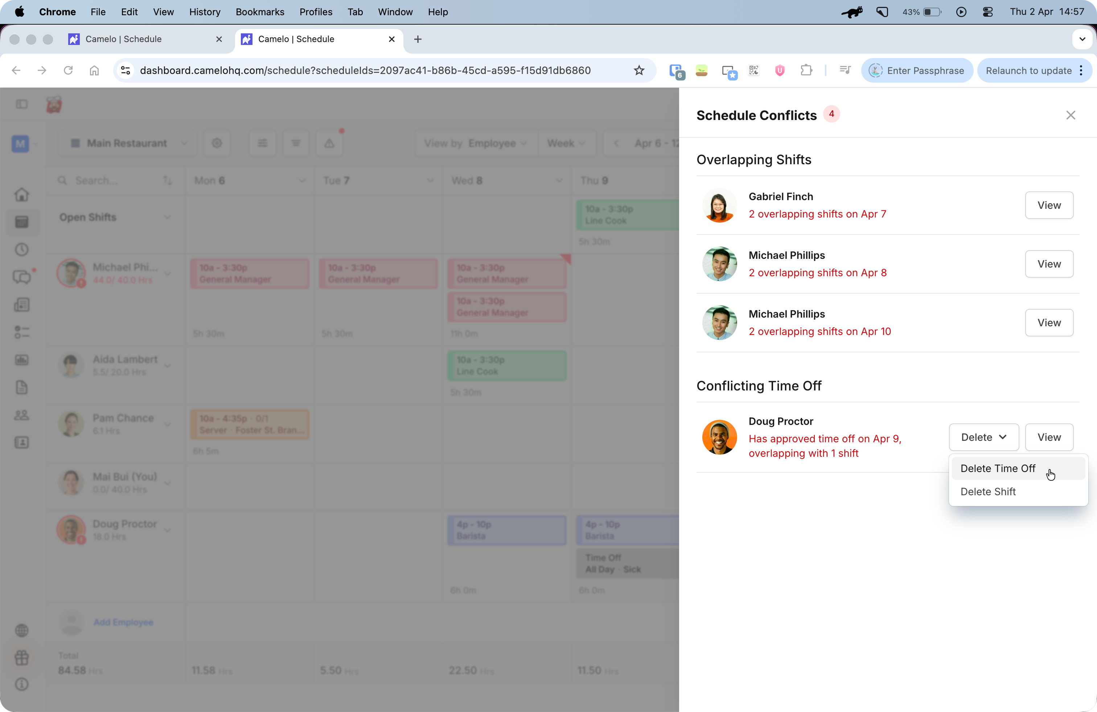Open the Home icon in sidebar
Viewport: 1097px width, 712px height.
point(22,194)
